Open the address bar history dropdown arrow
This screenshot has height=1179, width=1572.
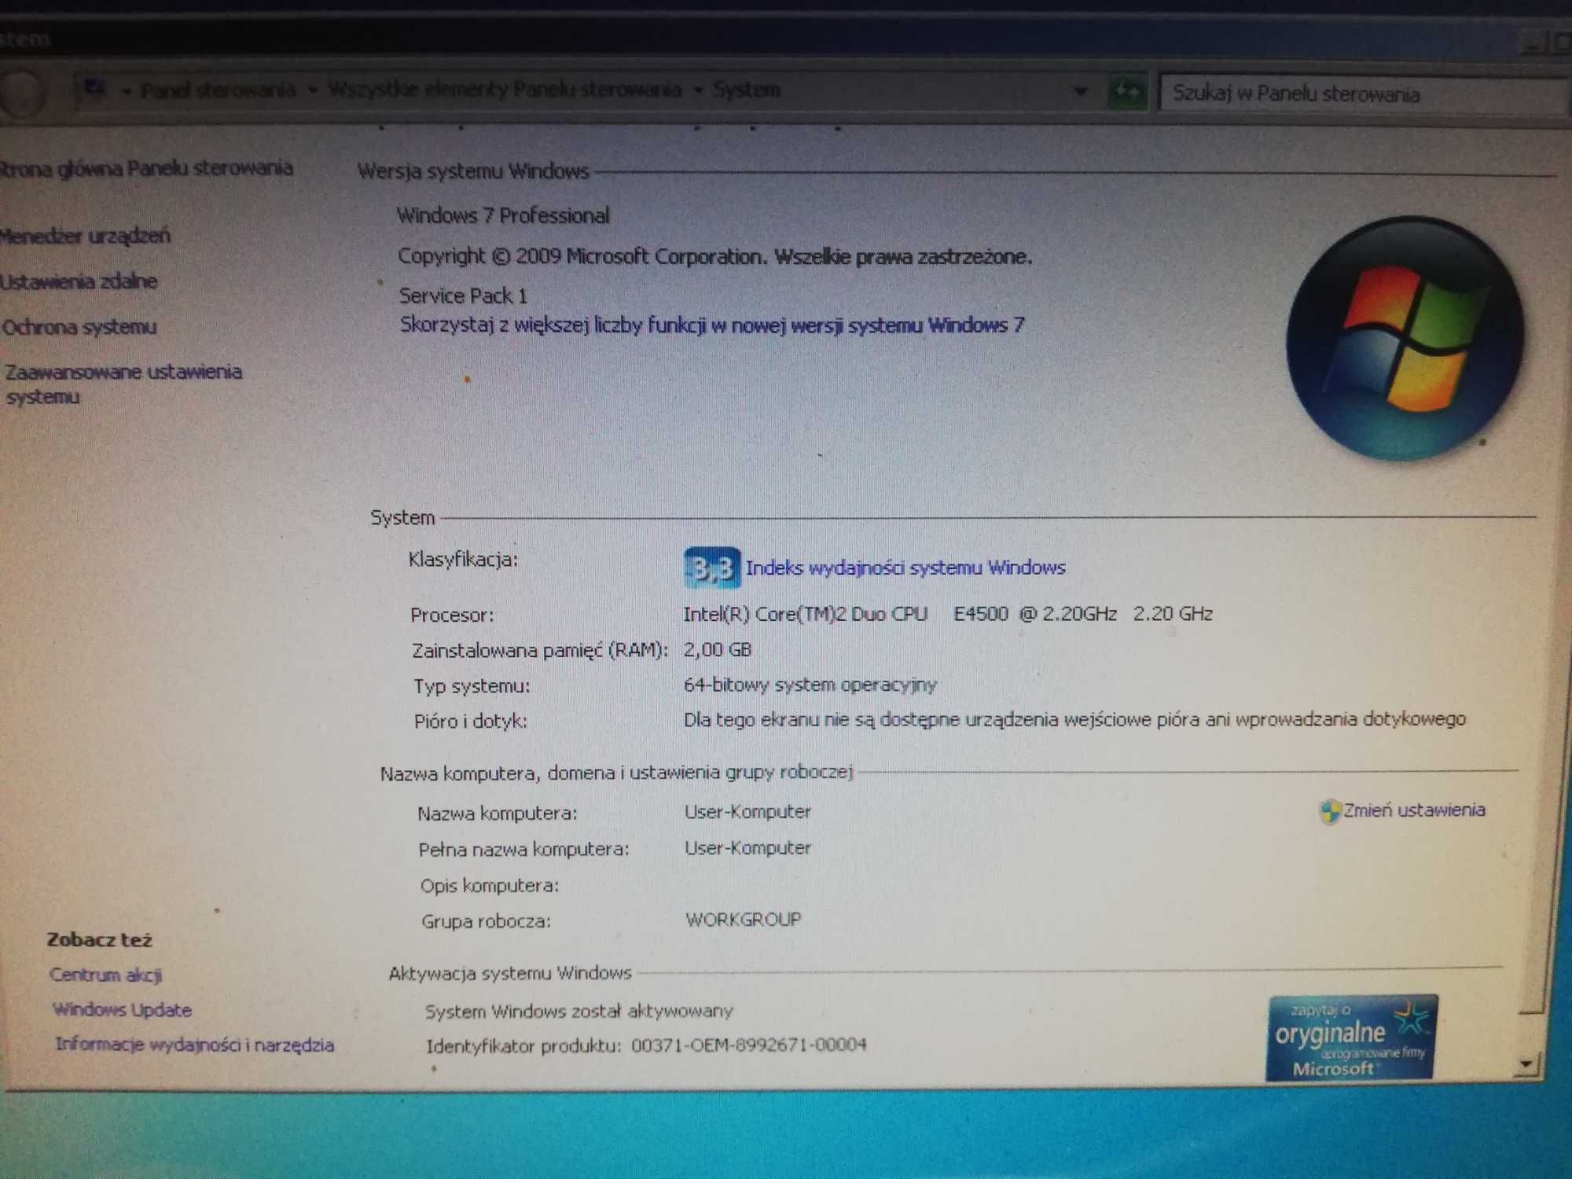[1082, 91]
